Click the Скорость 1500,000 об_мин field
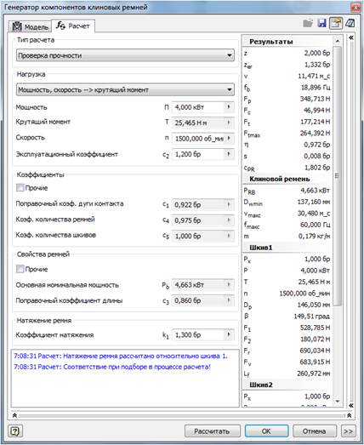 [x=198, y=139]
